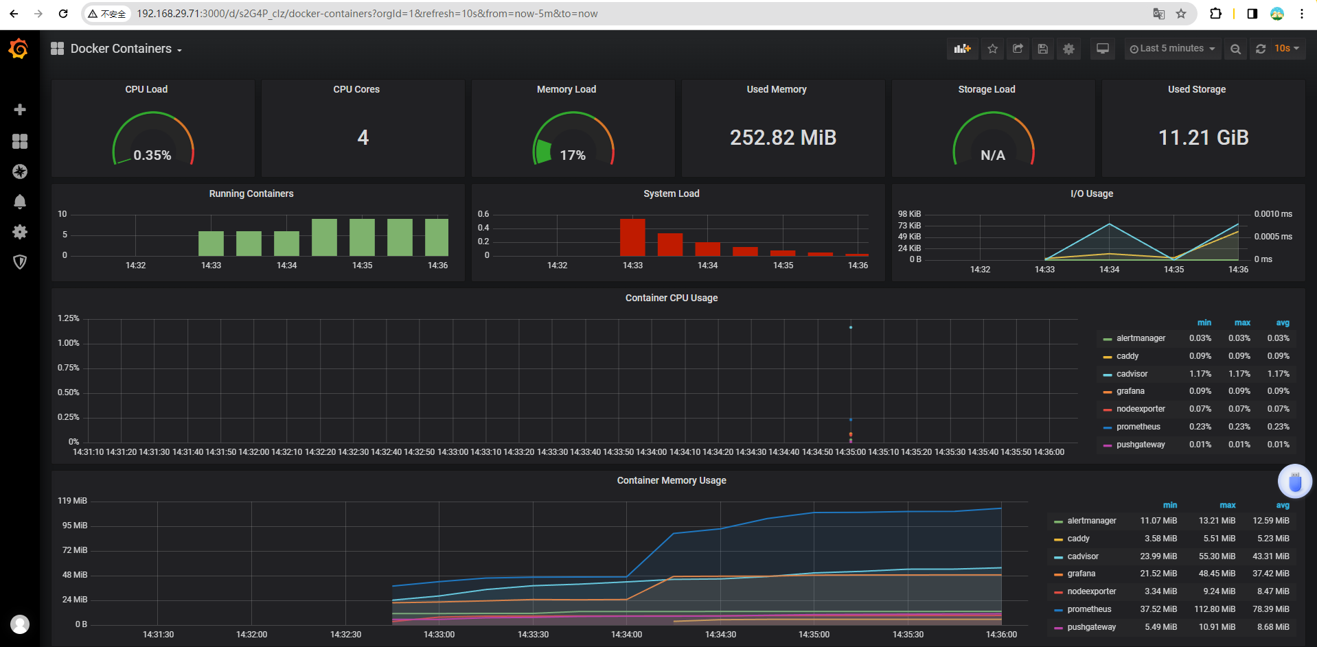Click the 252.82 MiB Used Memory value
This screenshot has width=1317, height=647.
[783, 138]
